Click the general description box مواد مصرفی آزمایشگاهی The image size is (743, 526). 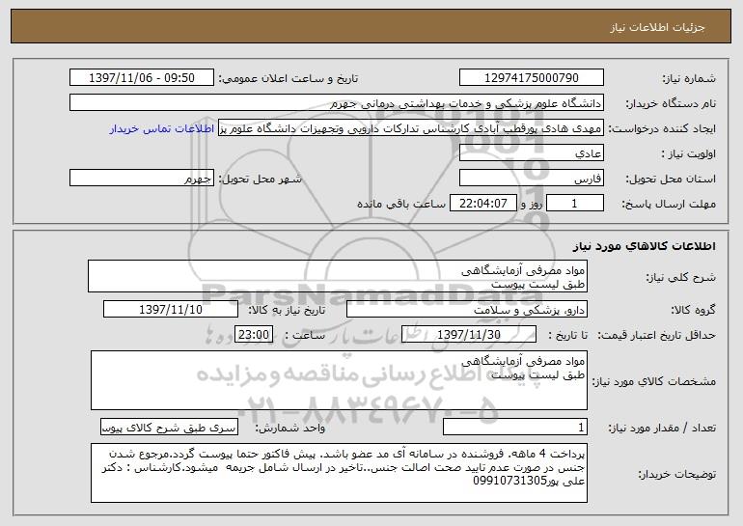(x=338, y=276)
